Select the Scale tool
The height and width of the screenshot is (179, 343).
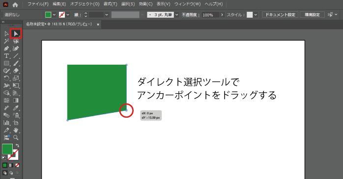(x=16, y=78)
